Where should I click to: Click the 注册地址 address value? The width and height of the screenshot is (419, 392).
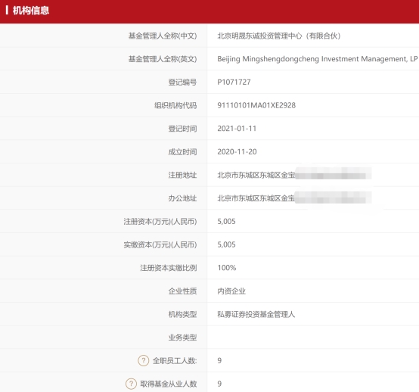pos(294,175)
